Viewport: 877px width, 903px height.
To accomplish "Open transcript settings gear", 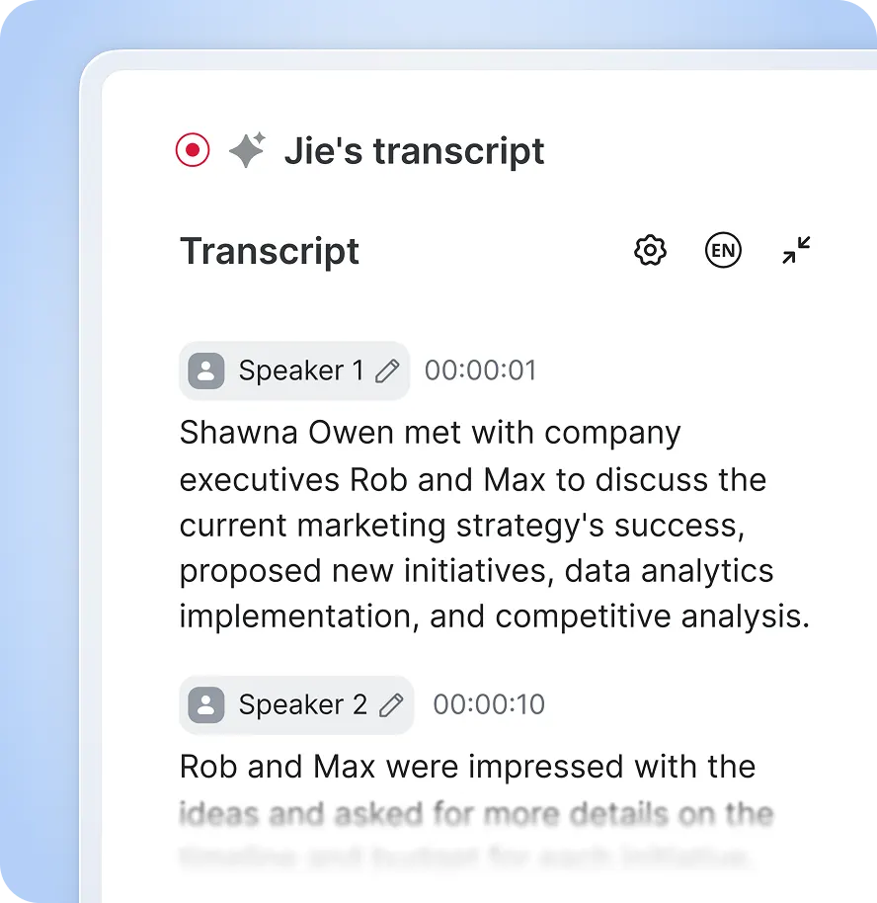I will (x=650, y=251).
